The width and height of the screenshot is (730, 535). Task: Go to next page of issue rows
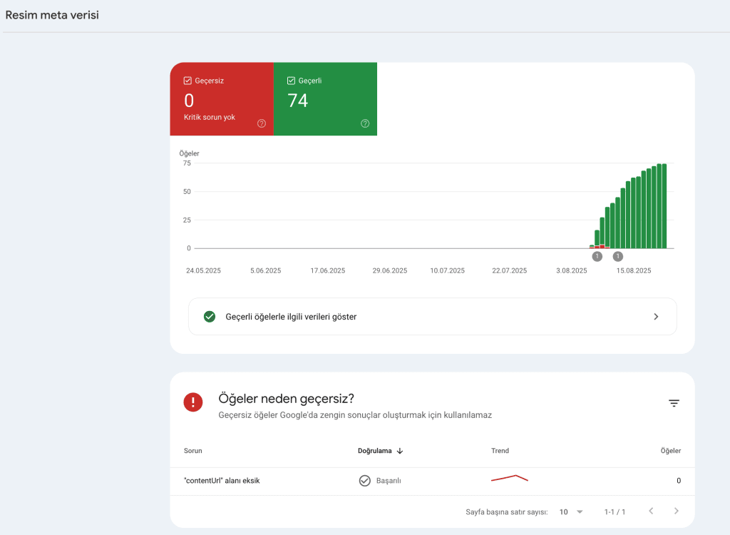(x=676, y=511)
